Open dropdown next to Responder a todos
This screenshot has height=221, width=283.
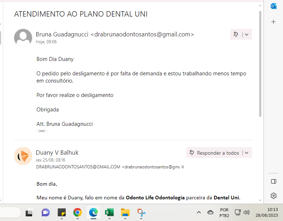coord(247,153)
